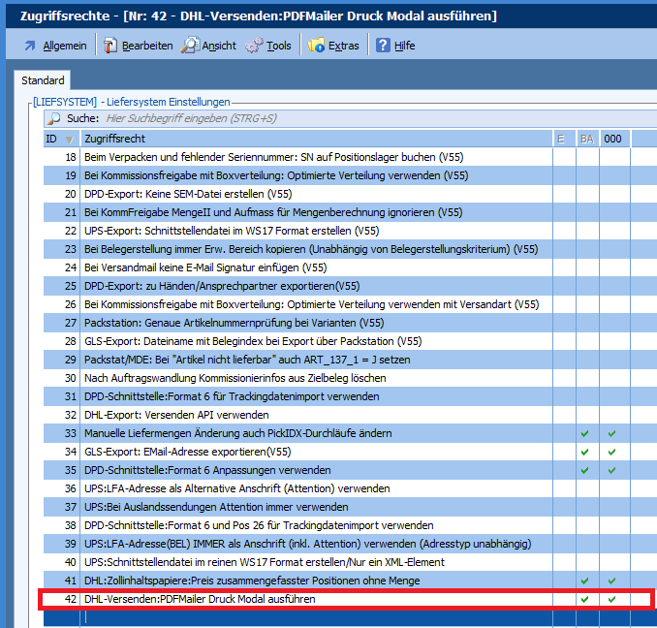Click the Extras folder icon
Viewport: 657px width, 628px height.
click(x=317, y=46)
